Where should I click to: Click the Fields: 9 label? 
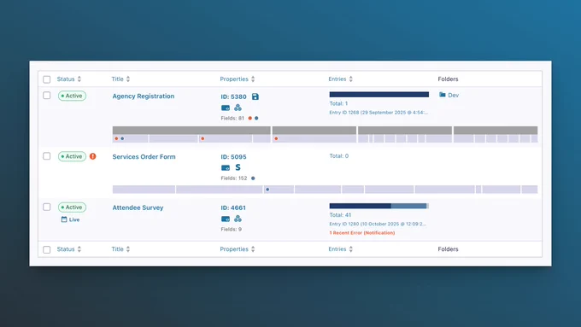[x=232, y=229]
